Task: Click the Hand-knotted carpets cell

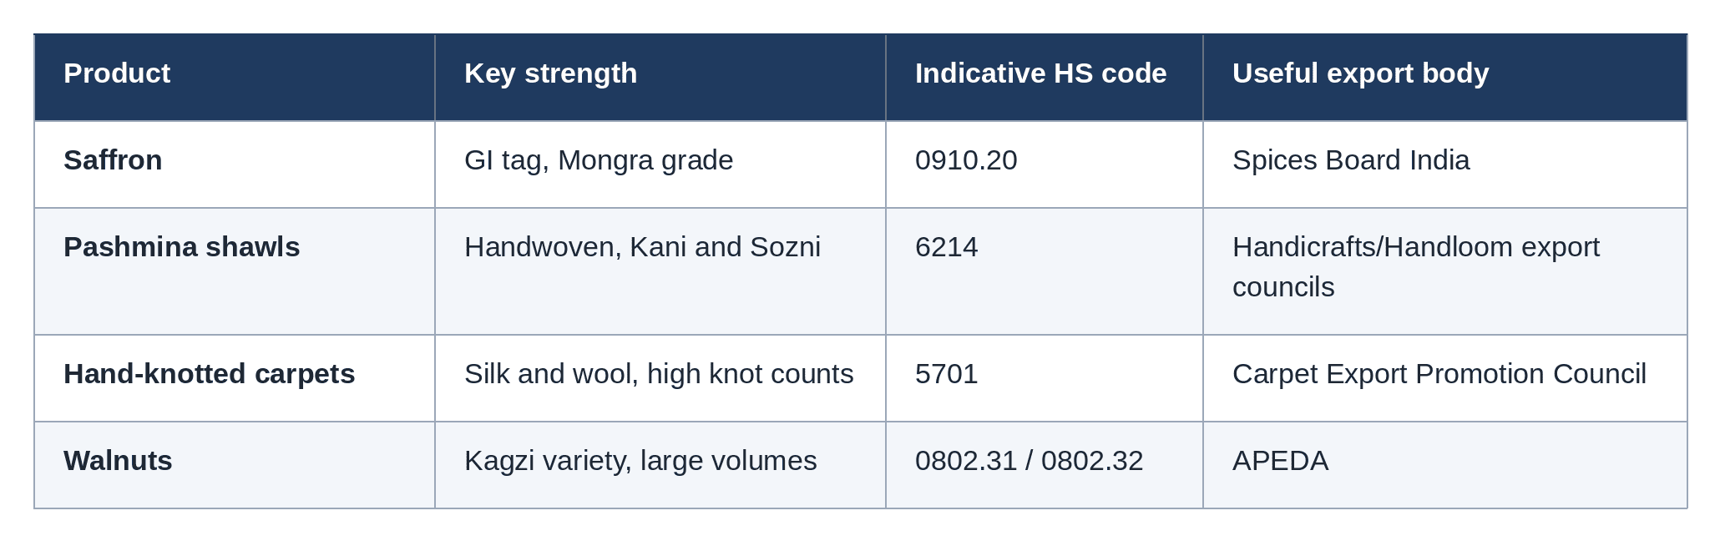Action: (235, 378)
